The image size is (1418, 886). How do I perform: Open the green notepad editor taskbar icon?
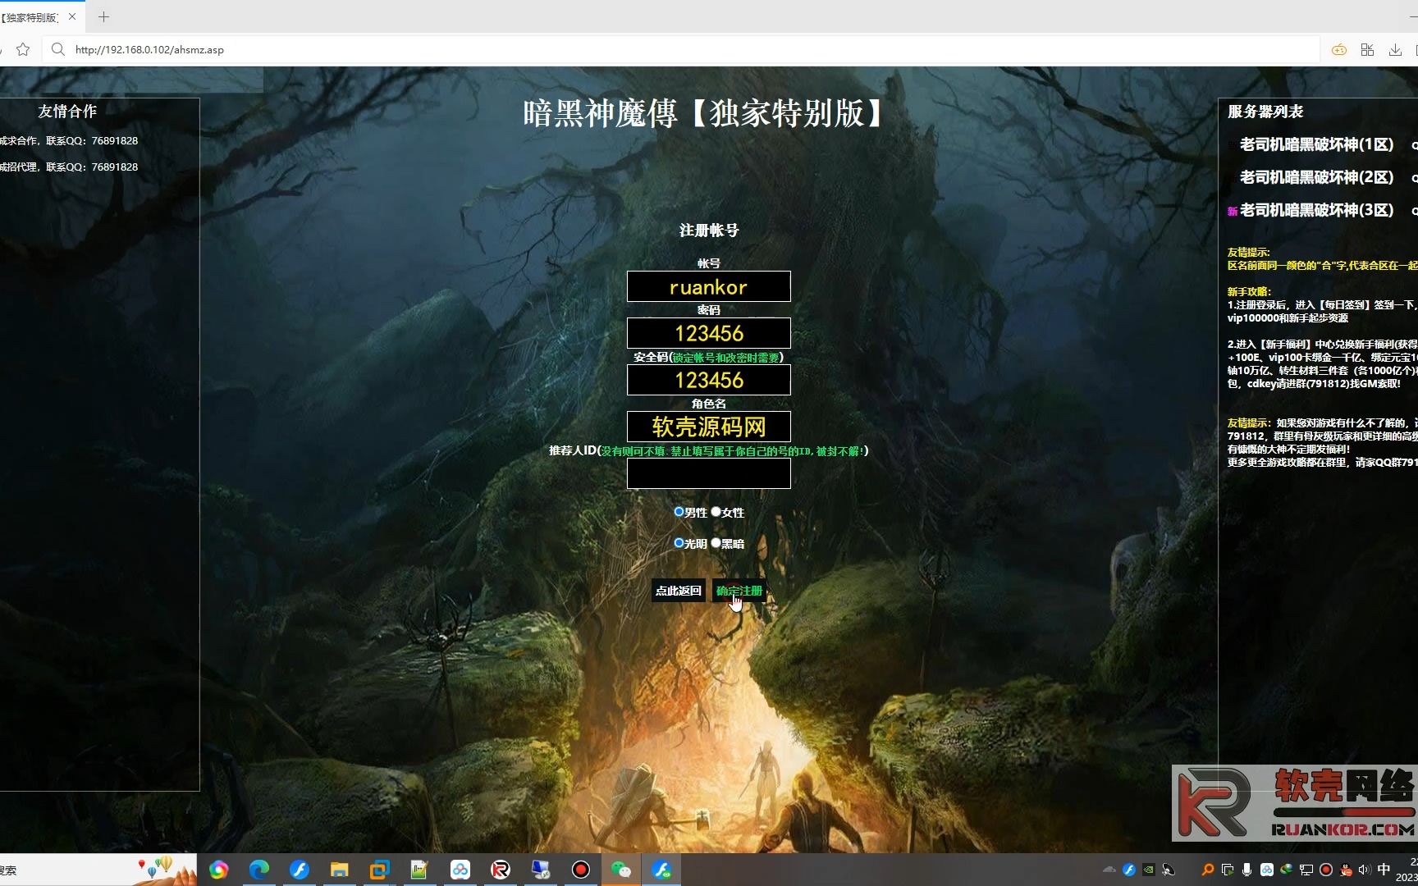click(x=419, y=870)
